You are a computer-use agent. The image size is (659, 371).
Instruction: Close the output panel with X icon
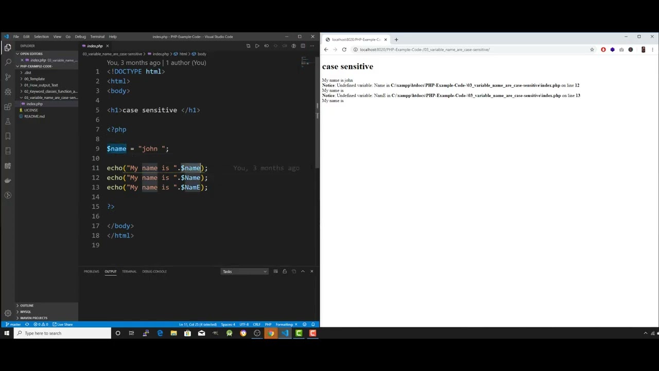[311, 272]
